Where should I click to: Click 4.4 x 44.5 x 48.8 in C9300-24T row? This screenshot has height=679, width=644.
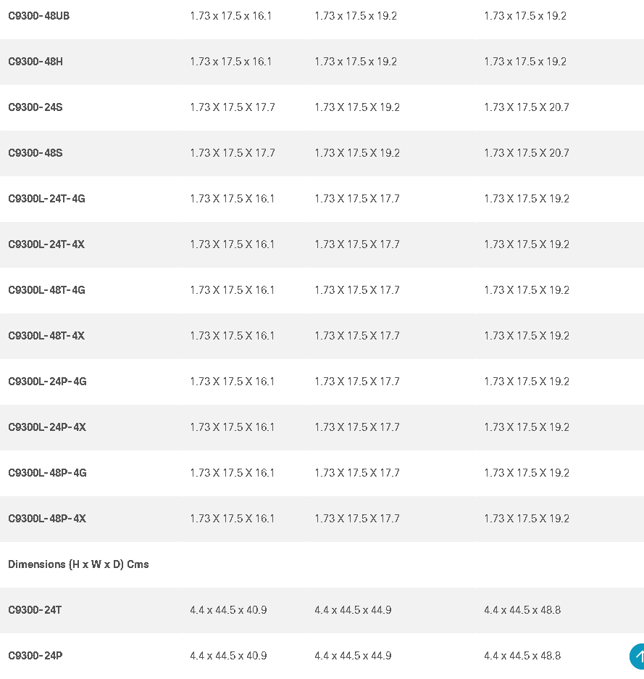click(522, 610)
